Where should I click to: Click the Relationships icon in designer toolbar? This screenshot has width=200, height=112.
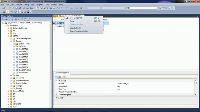(x=12, y=12)
